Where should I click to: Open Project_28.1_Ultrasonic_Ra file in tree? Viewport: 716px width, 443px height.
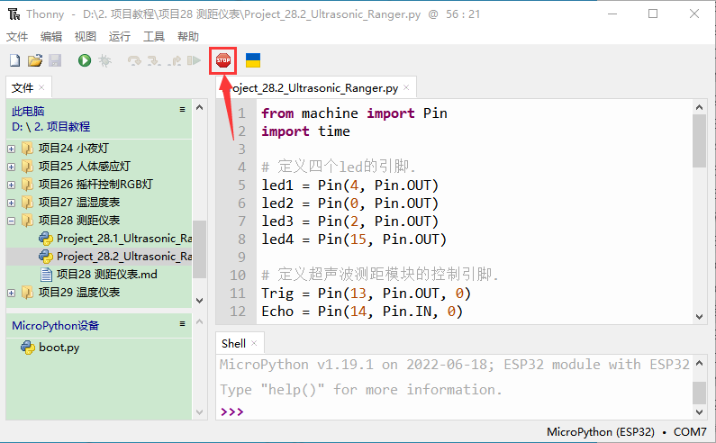click(x=123, y=239)
